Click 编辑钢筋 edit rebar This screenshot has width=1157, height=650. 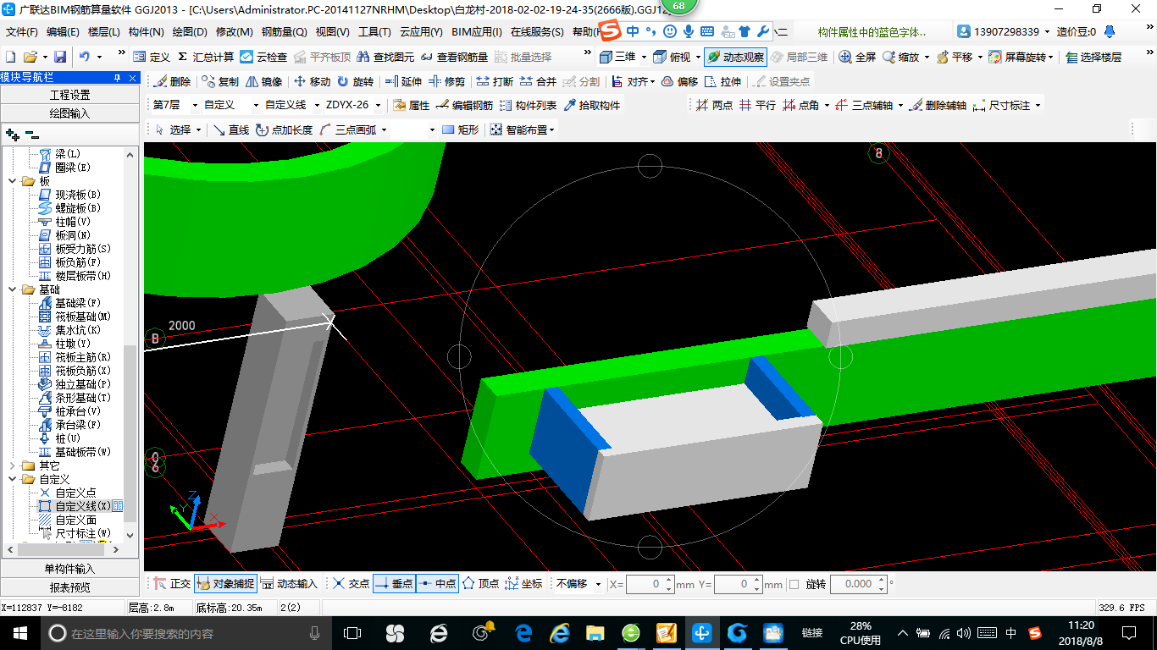(x=463, y=106)
